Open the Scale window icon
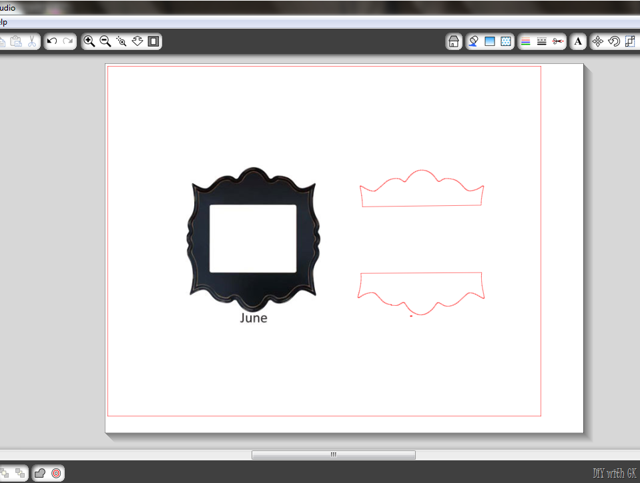640x483 pixels. [630, 41]
